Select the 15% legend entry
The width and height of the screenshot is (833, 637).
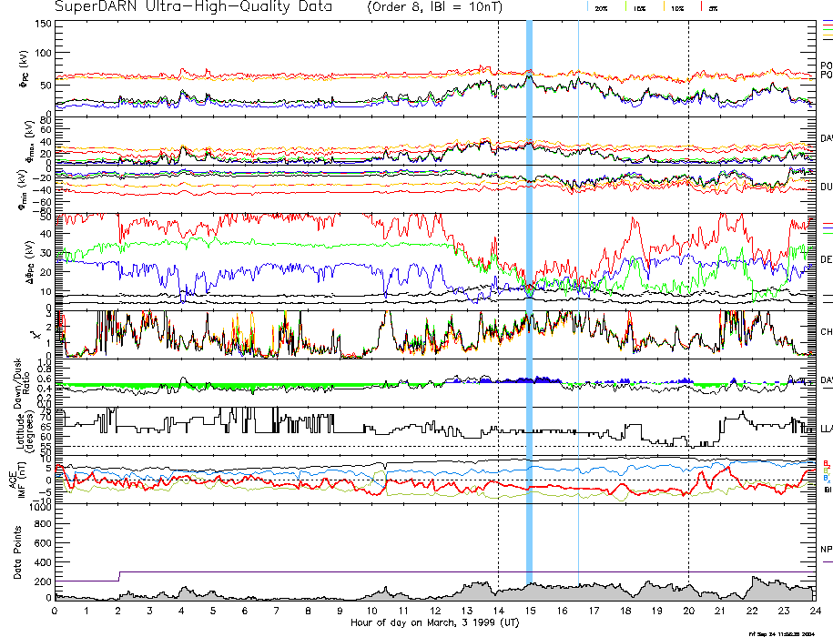pyautogui.click(x=639, y=8)
